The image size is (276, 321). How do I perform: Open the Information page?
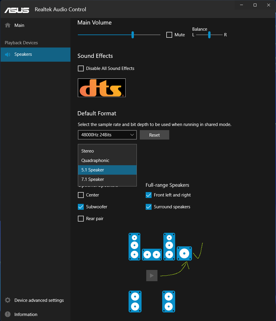pos(35,314)
